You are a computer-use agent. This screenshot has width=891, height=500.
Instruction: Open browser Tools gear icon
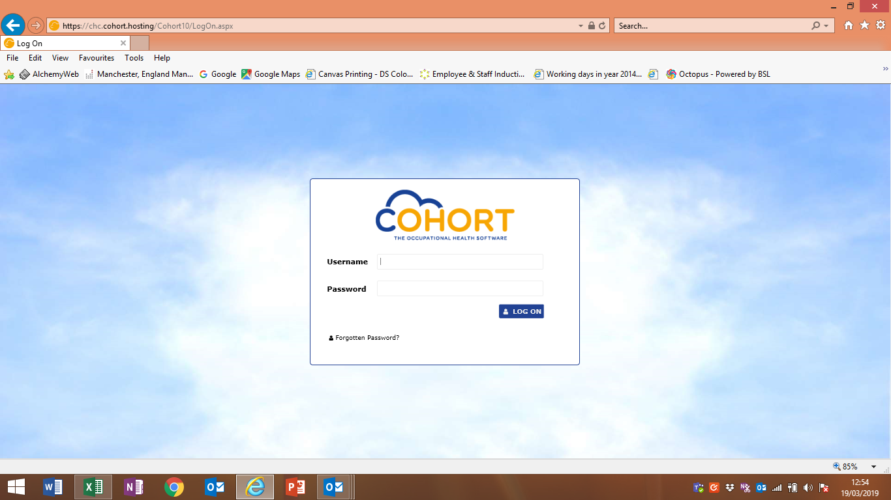(x=880, y=25)
